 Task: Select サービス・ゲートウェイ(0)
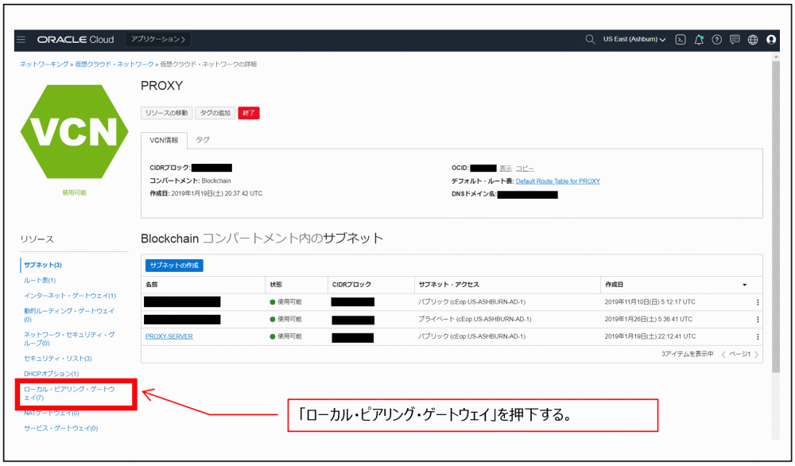(x=61, y=429)
